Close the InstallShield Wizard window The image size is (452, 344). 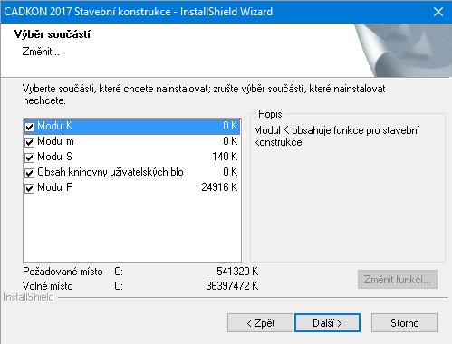click(438, 12)
